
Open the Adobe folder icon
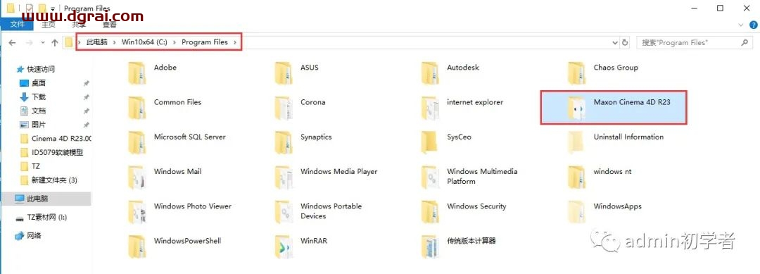click(137, 73)
